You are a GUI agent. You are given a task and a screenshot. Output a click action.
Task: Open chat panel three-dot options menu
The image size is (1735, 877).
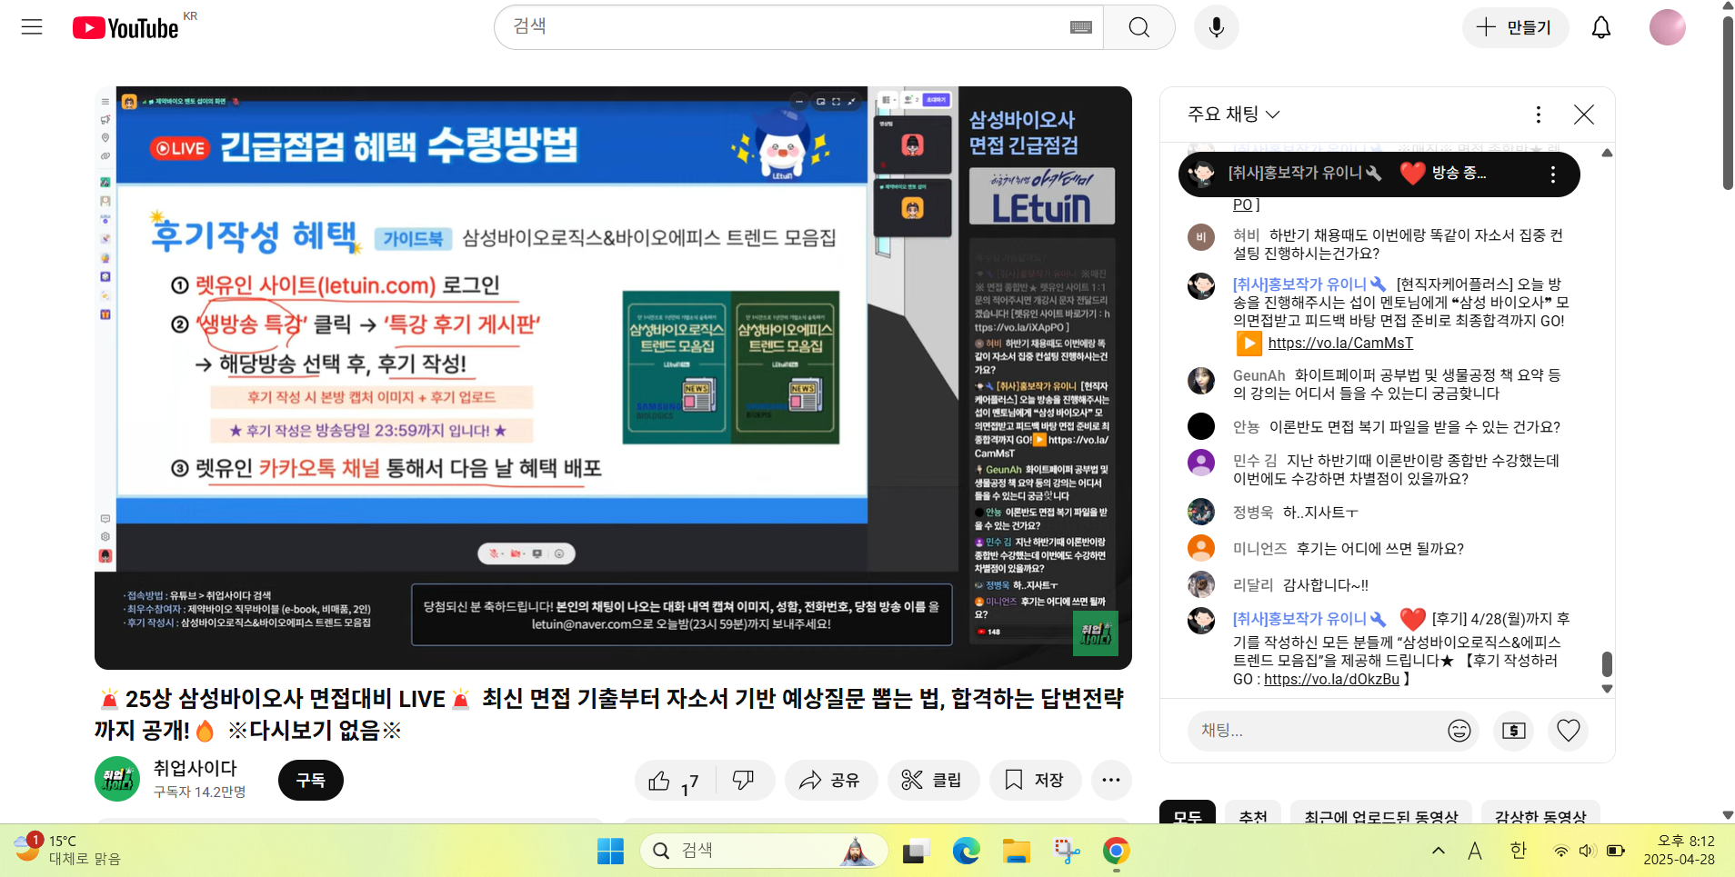(x=1538, y=115)
